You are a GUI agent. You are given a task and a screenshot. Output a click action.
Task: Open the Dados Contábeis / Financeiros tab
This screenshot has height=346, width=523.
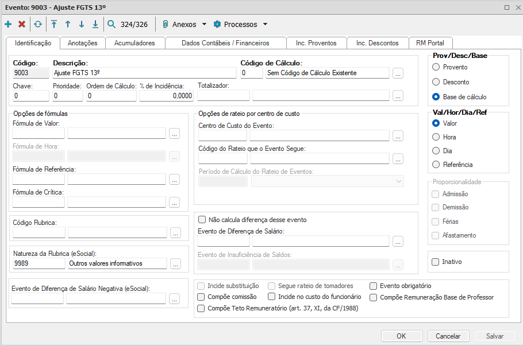coord(225,43)
